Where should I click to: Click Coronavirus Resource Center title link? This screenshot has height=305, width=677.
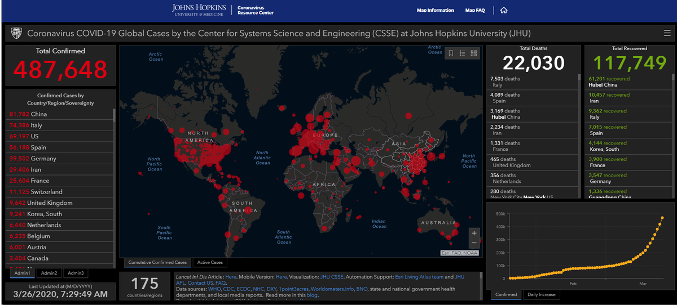[x=256, y=10]
